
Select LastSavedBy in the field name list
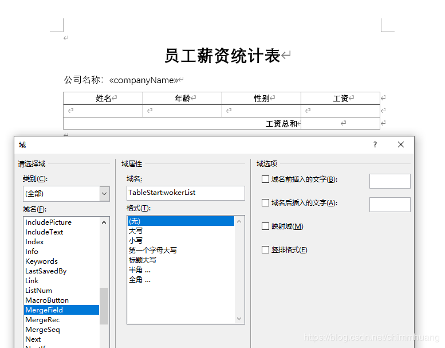pos(62,271)
